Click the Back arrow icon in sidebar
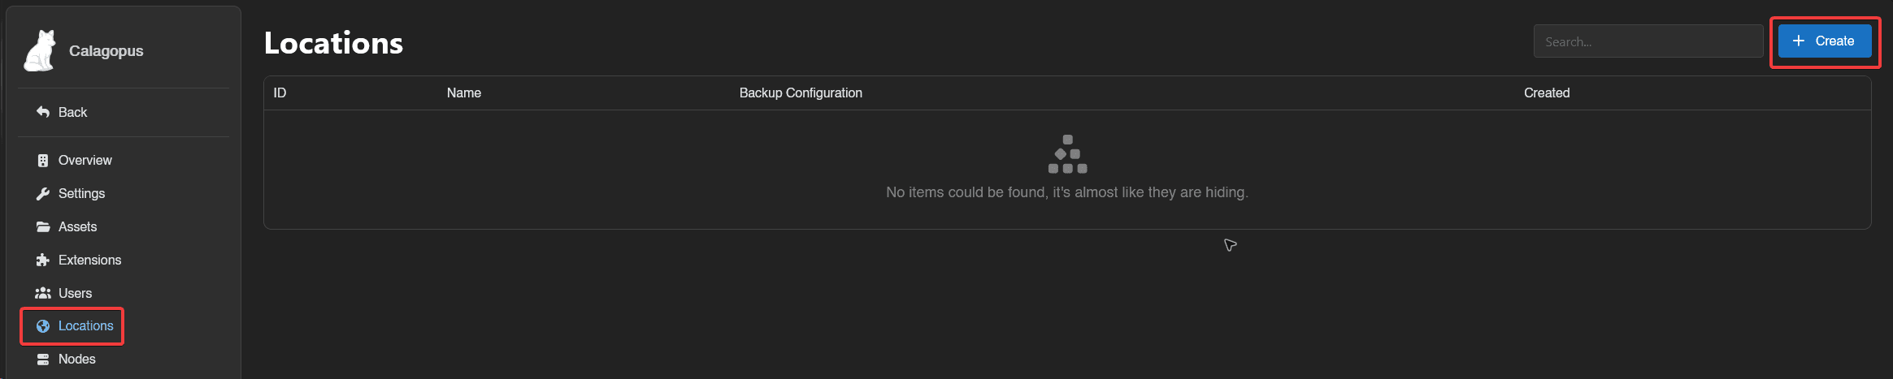 pos(43,112)
